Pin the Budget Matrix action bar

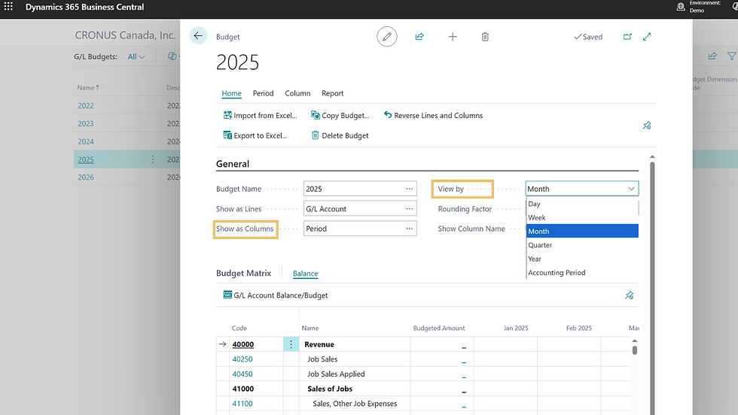pyautogui.click(x=630, y=295)
